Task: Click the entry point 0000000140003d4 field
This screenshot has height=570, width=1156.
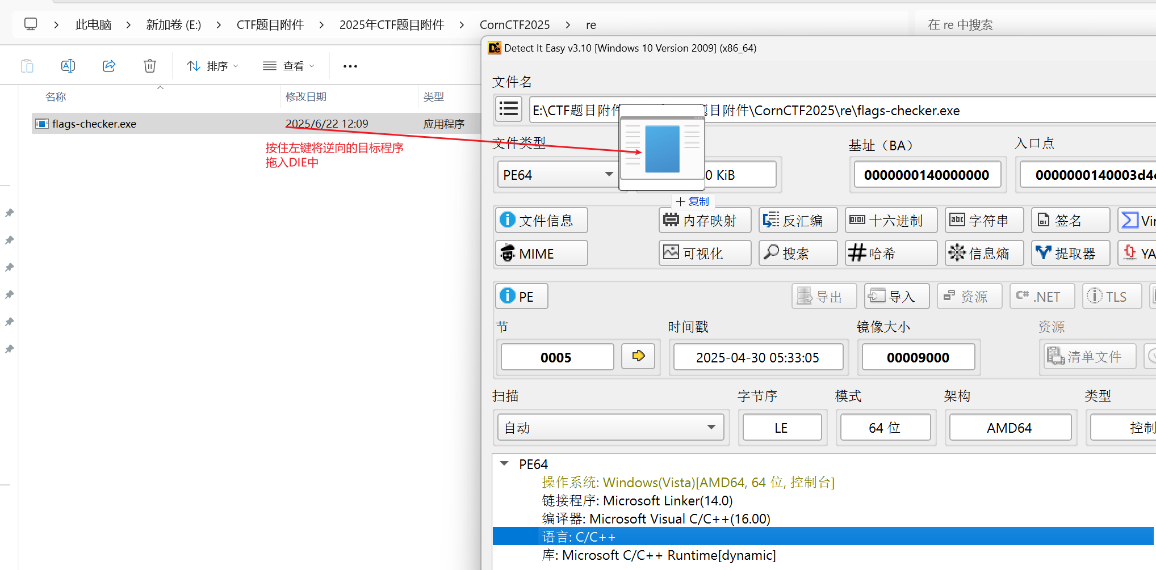Action: (1088, 175)
